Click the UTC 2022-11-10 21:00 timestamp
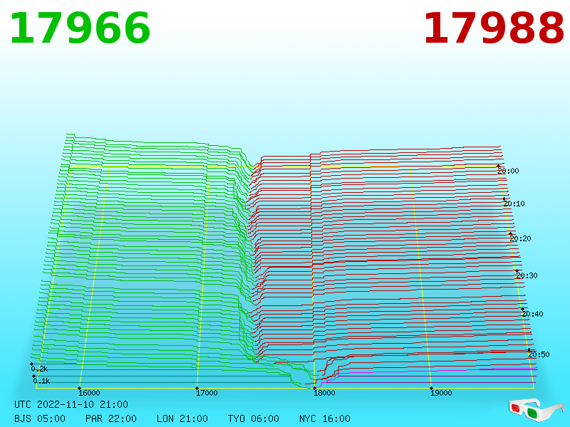 tap(71, 404)
